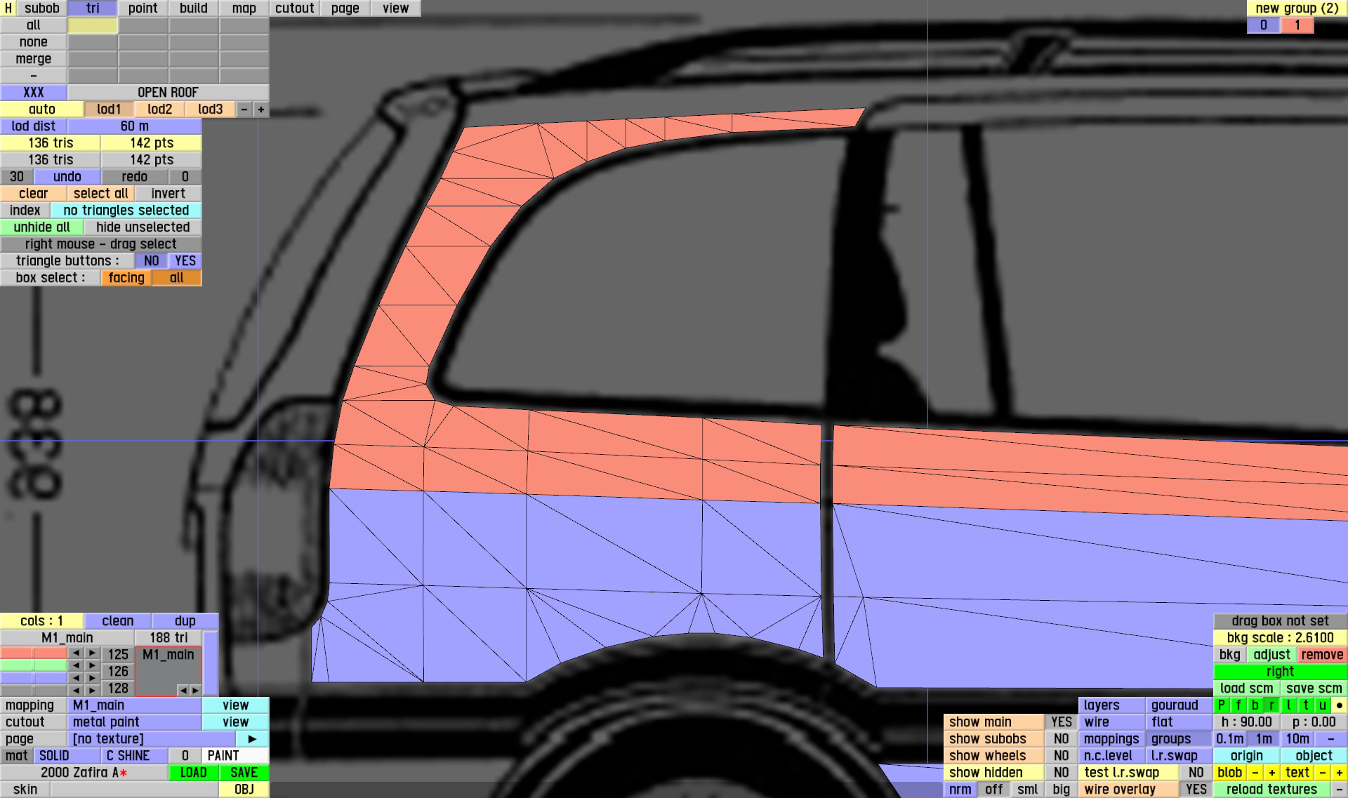The height and width of the screenshot is (798, 1348).
Task: Click the bkg scale value field
Action: [1280, 638]
